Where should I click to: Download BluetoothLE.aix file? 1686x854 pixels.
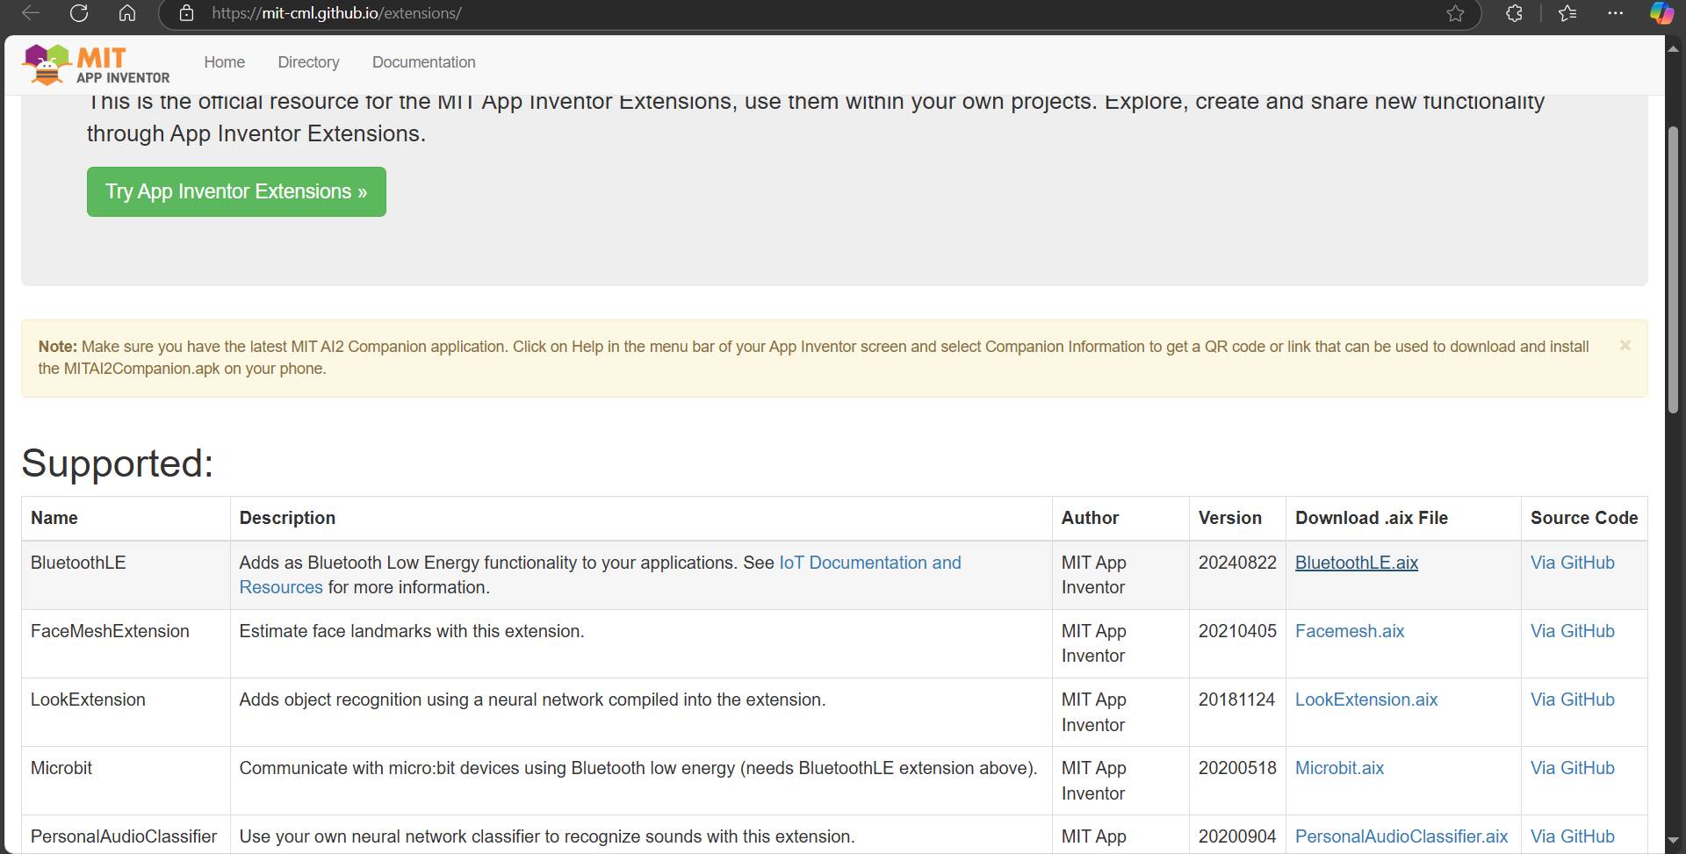[x=1357, y=563]
